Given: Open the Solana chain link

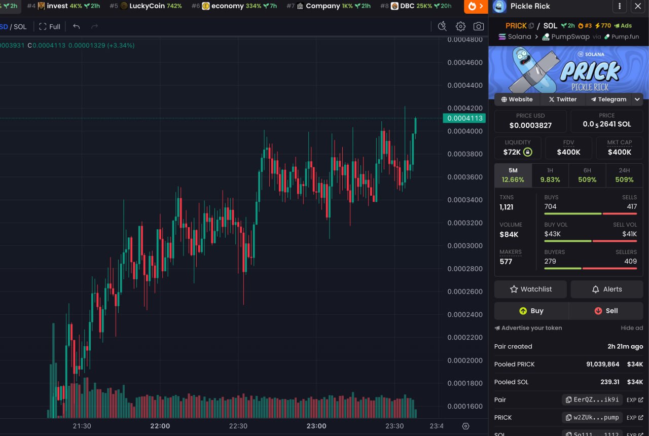Looking at the screenshot, I should tap(515, 37).
